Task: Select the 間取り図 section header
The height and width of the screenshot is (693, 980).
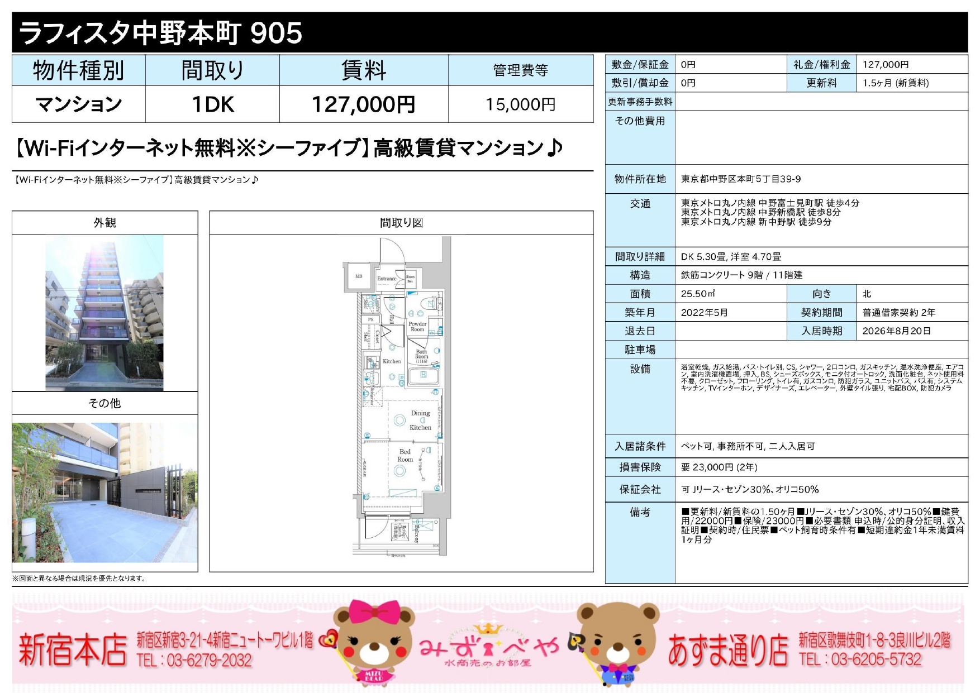Action: coord(401,223)
